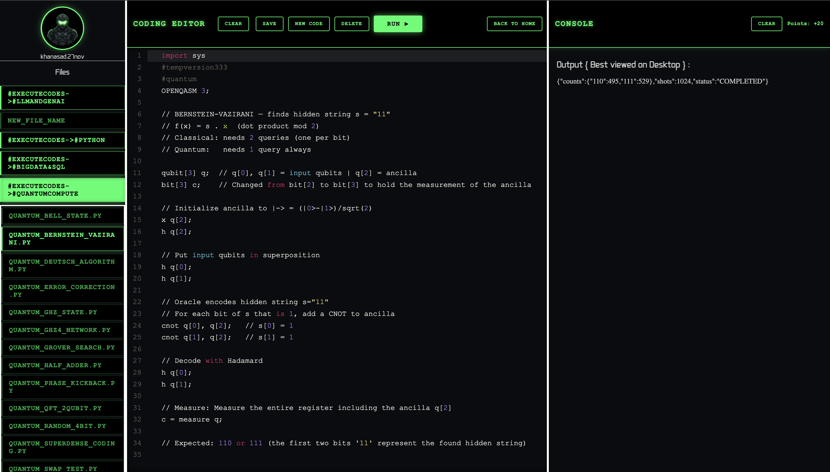Run the current code
This screenshot has width=830, height=472.
click(x=398, y=24)
